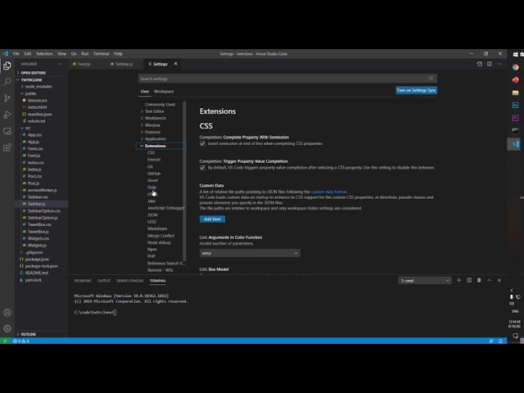Open the Manage gear icon

7,329
